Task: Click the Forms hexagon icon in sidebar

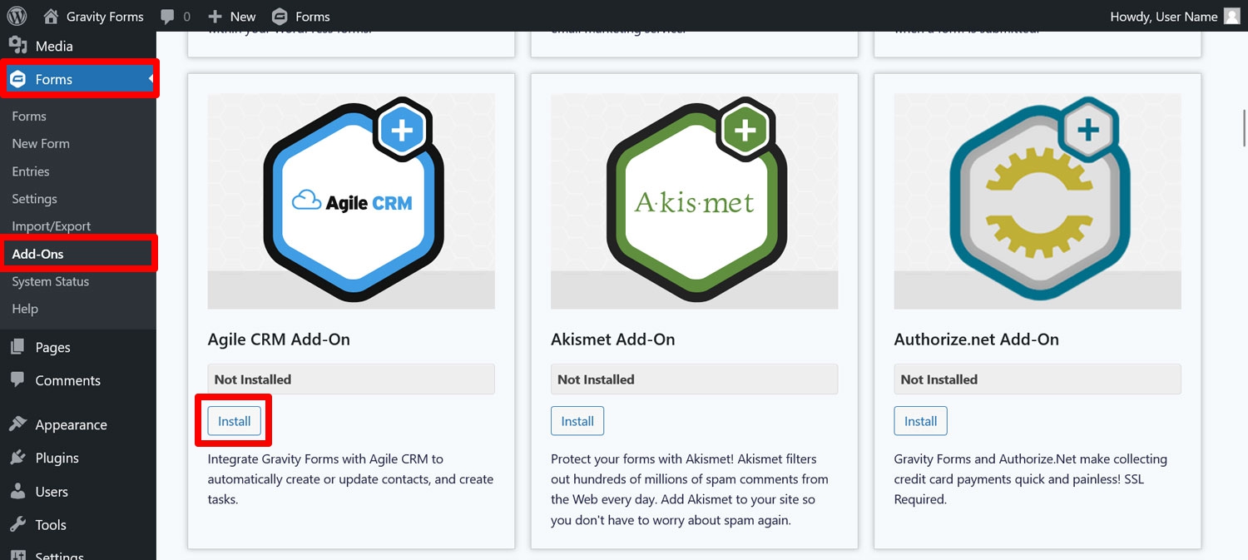Action: pyautogui.click(x=17, y=79)
